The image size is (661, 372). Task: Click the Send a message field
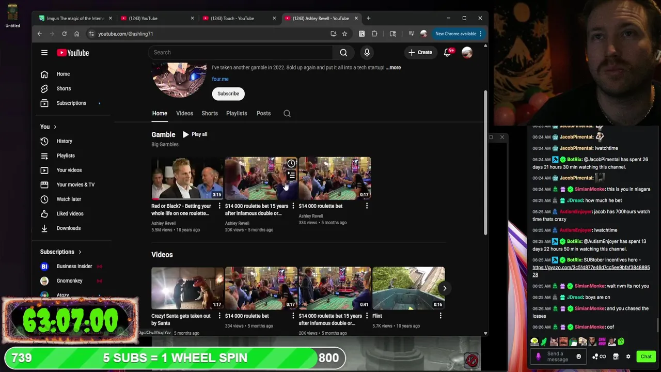pos(558,357)
